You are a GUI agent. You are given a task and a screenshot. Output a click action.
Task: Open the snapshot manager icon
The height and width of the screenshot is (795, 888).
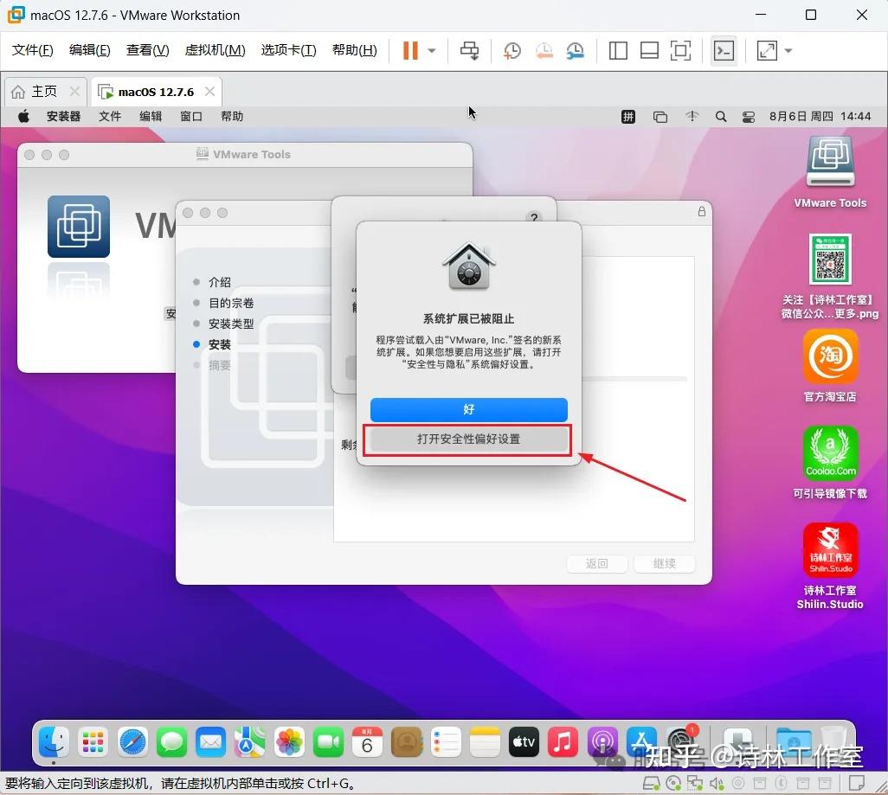pos(576,50)
